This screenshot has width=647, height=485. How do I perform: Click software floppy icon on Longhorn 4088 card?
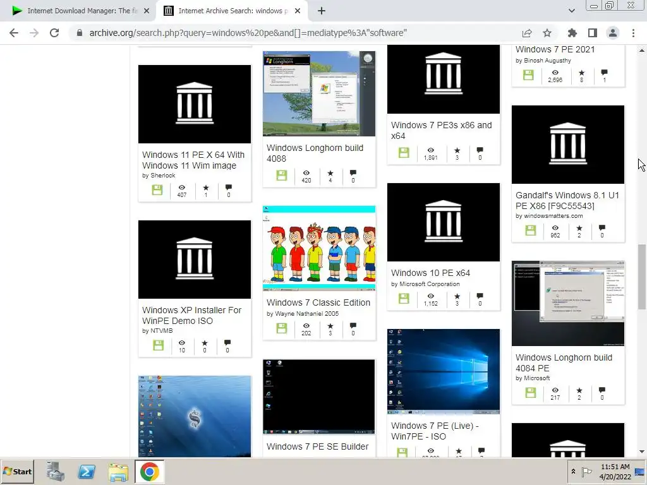coord(282,176)
